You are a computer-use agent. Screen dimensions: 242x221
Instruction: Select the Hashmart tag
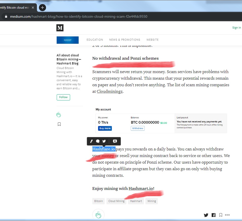[x=136, y=201]
